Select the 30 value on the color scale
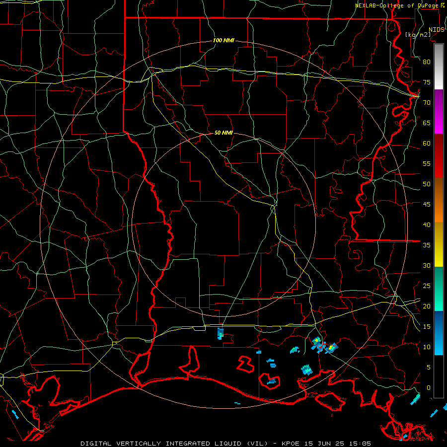 427,266
